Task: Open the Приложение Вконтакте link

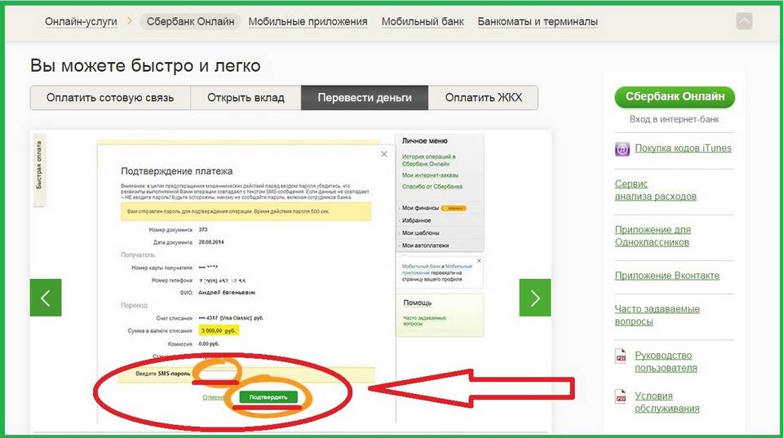Action: (667, 276)
